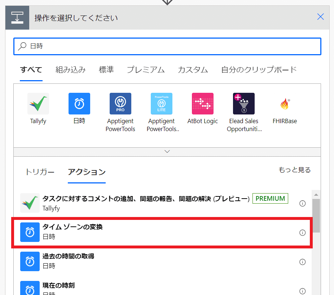The height and width of the screenshot is (295, 334).
Task: Switch to the すべて tab
Action: (x=31, y=70)
